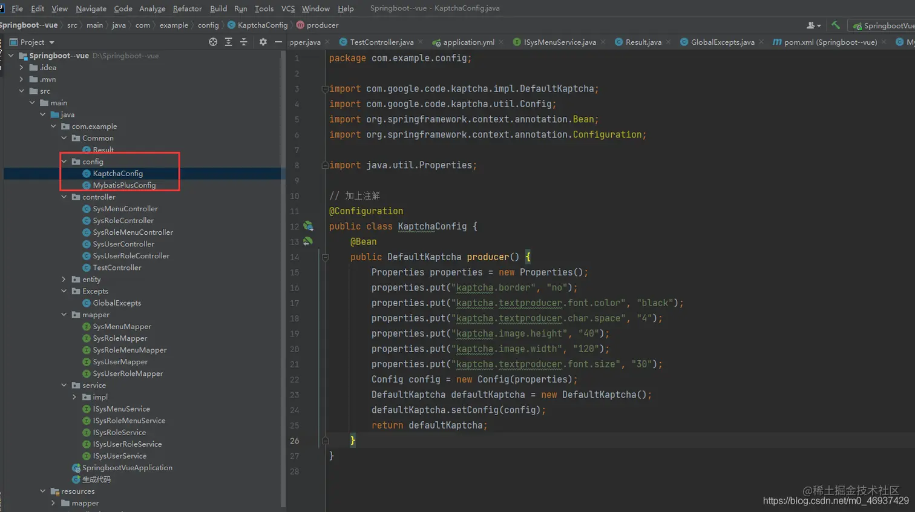This screenshot has width=915, height=512.
Task: Collapse the Springboot--vue root node
Action: (11, 56)
